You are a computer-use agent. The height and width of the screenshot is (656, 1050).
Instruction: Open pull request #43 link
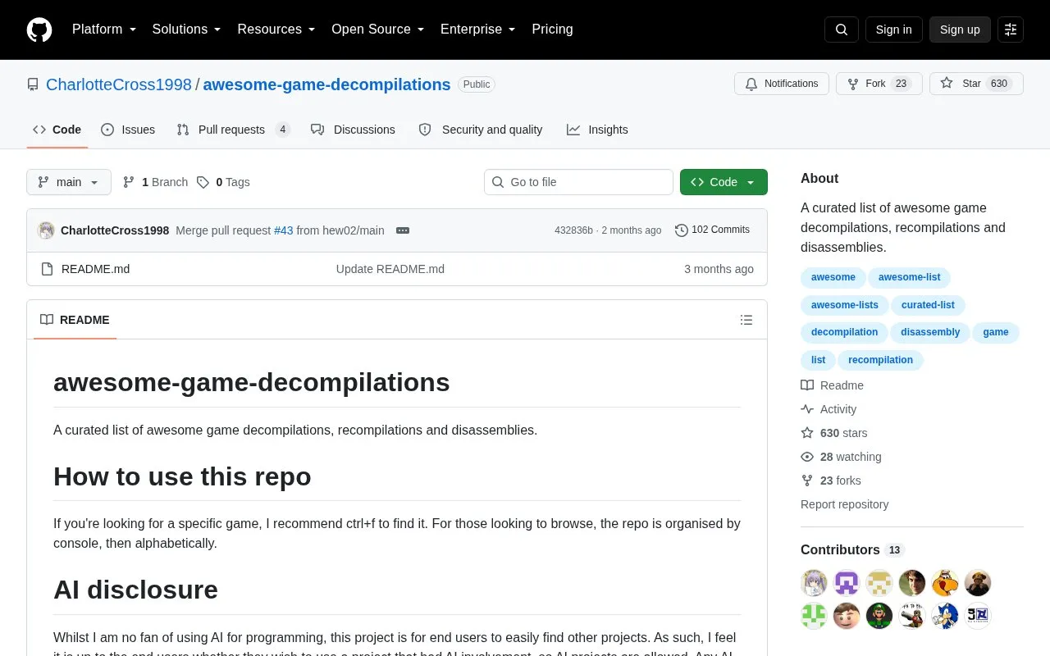[283, 230]
